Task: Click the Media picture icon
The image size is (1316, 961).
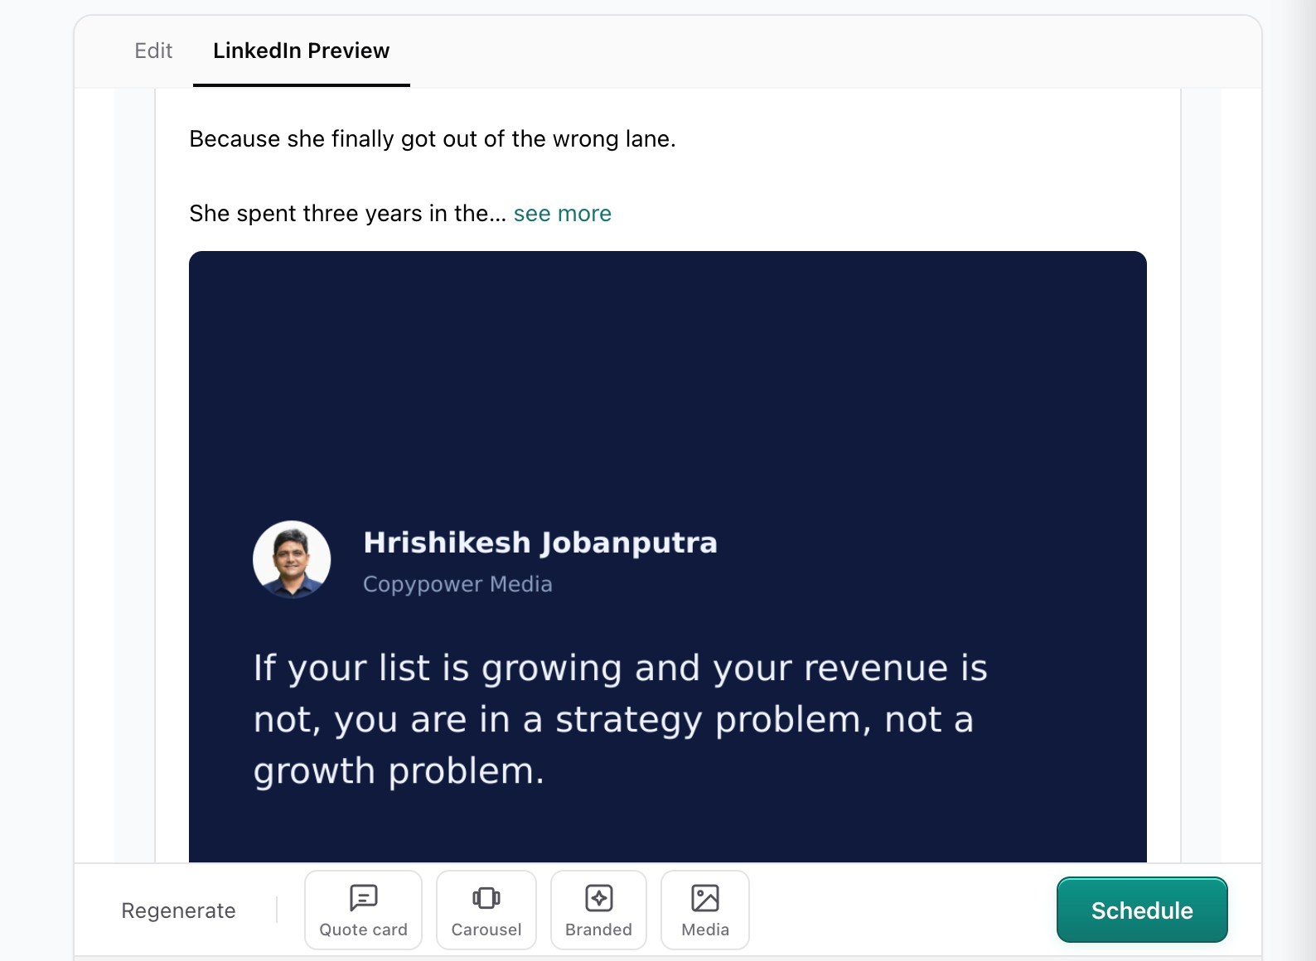Action: click(x=705, y=898)
